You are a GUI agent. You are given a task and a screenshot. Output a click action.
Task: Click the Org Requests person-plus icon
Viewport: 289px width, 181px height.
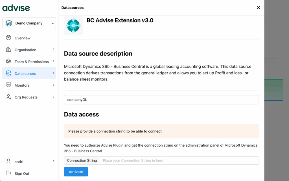pos(8,97)
